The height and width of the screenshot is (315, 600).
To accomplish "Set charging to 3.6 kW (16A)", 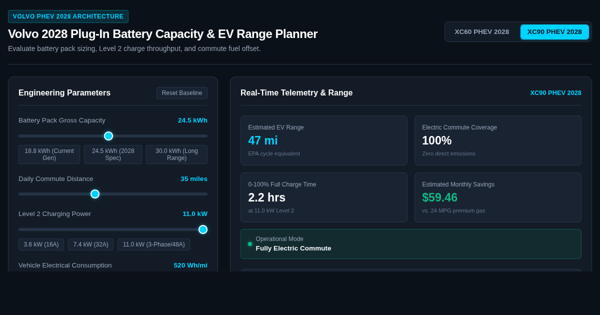I will [x=41, y=244].
